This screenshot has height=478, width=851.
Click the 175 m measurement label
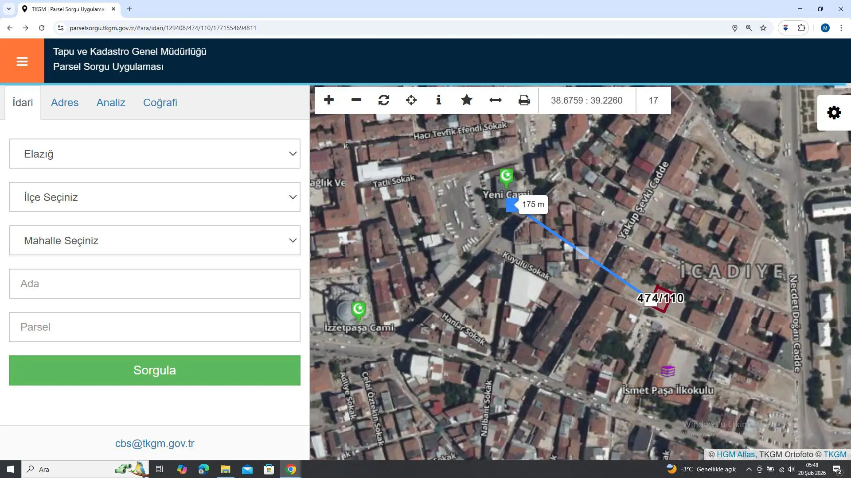[533, 204]
